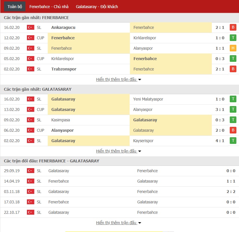Image resolution: width=239 pixels, height=232 pixels.
Task: Open Yeni Malatyaspor team name
Action: (x=148, y=99)
